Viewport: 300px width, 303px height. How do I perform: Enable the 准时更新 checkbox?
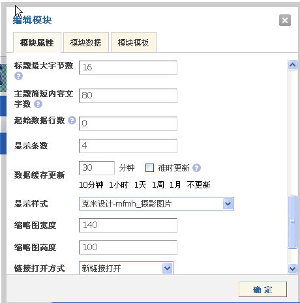pos(149,167)
